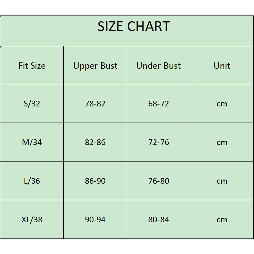Click the SIZE CHART title cell
The image size is (254, 254).
pos(133,27)
